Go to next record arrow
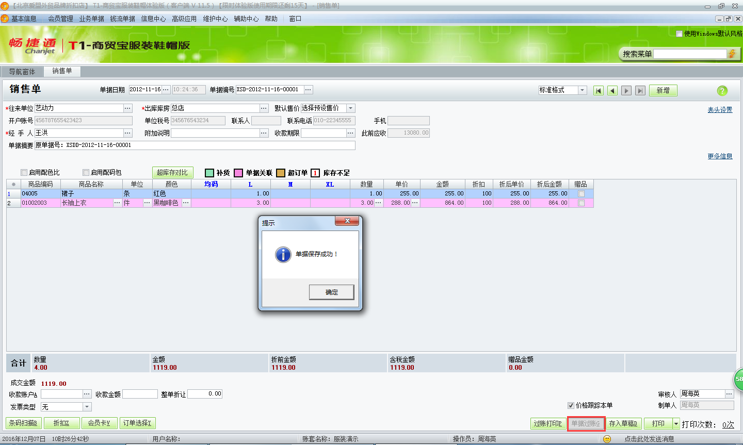Viewport: 743px width, 445px height. [x=626, y=91]
